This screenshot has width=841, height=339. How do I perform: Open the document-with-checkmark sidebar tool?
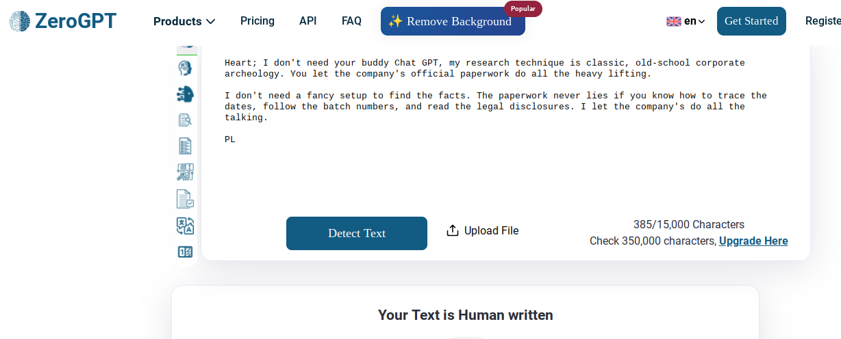click(x=185, y=199)
